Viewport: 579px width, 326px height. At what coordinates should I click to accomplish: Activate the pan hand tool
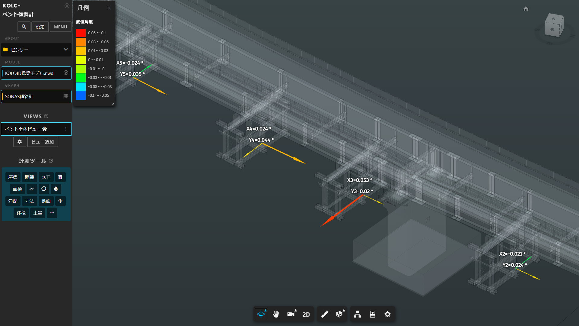(276, 314)
